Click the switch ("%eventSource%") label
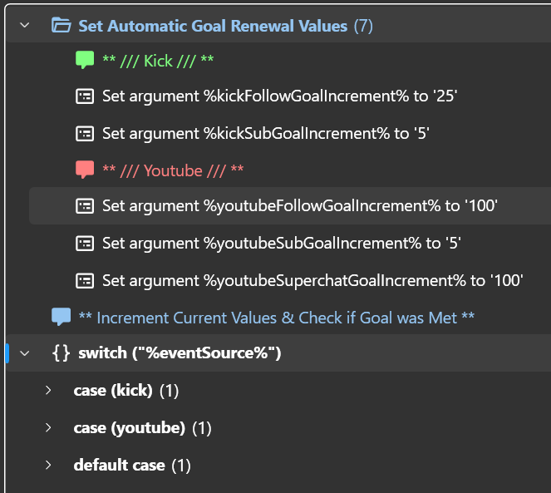This screenshot has width=551, height=493. coord(180,354)
